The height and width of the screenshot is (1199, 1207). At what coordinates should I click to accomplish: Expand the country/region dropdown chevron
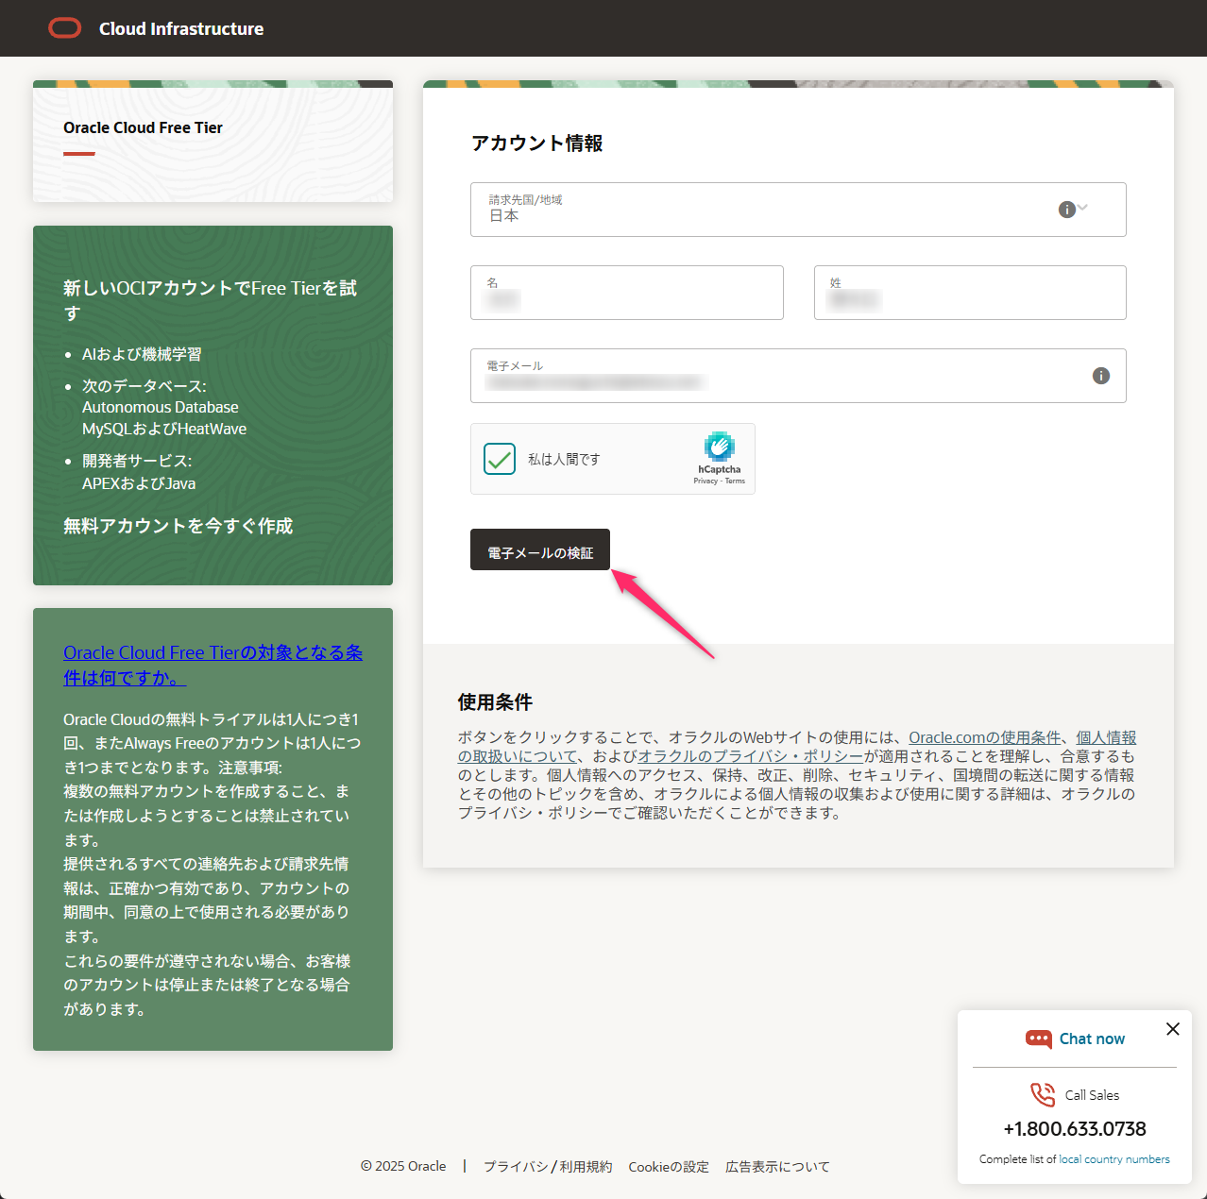point(1082,208)
